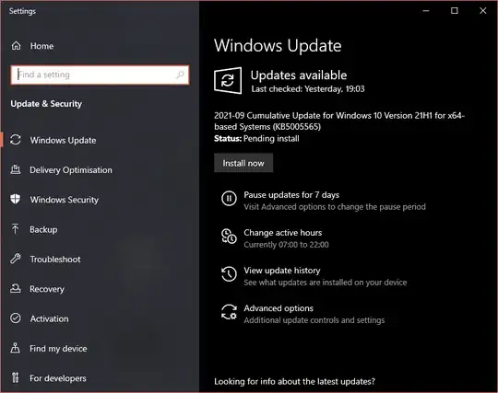Click the Windows Security shield icon
The height and width of the screenshot is (393, 498).
(16, 200)
